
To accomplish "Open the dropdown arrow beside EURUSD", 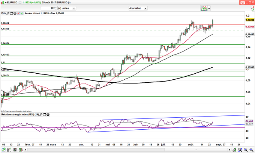I will pos(6,3).
